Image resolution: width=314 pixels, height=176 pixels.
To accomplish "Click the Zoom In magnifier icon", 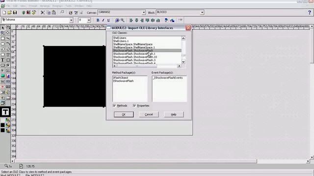I will click(x=117, y=20).
